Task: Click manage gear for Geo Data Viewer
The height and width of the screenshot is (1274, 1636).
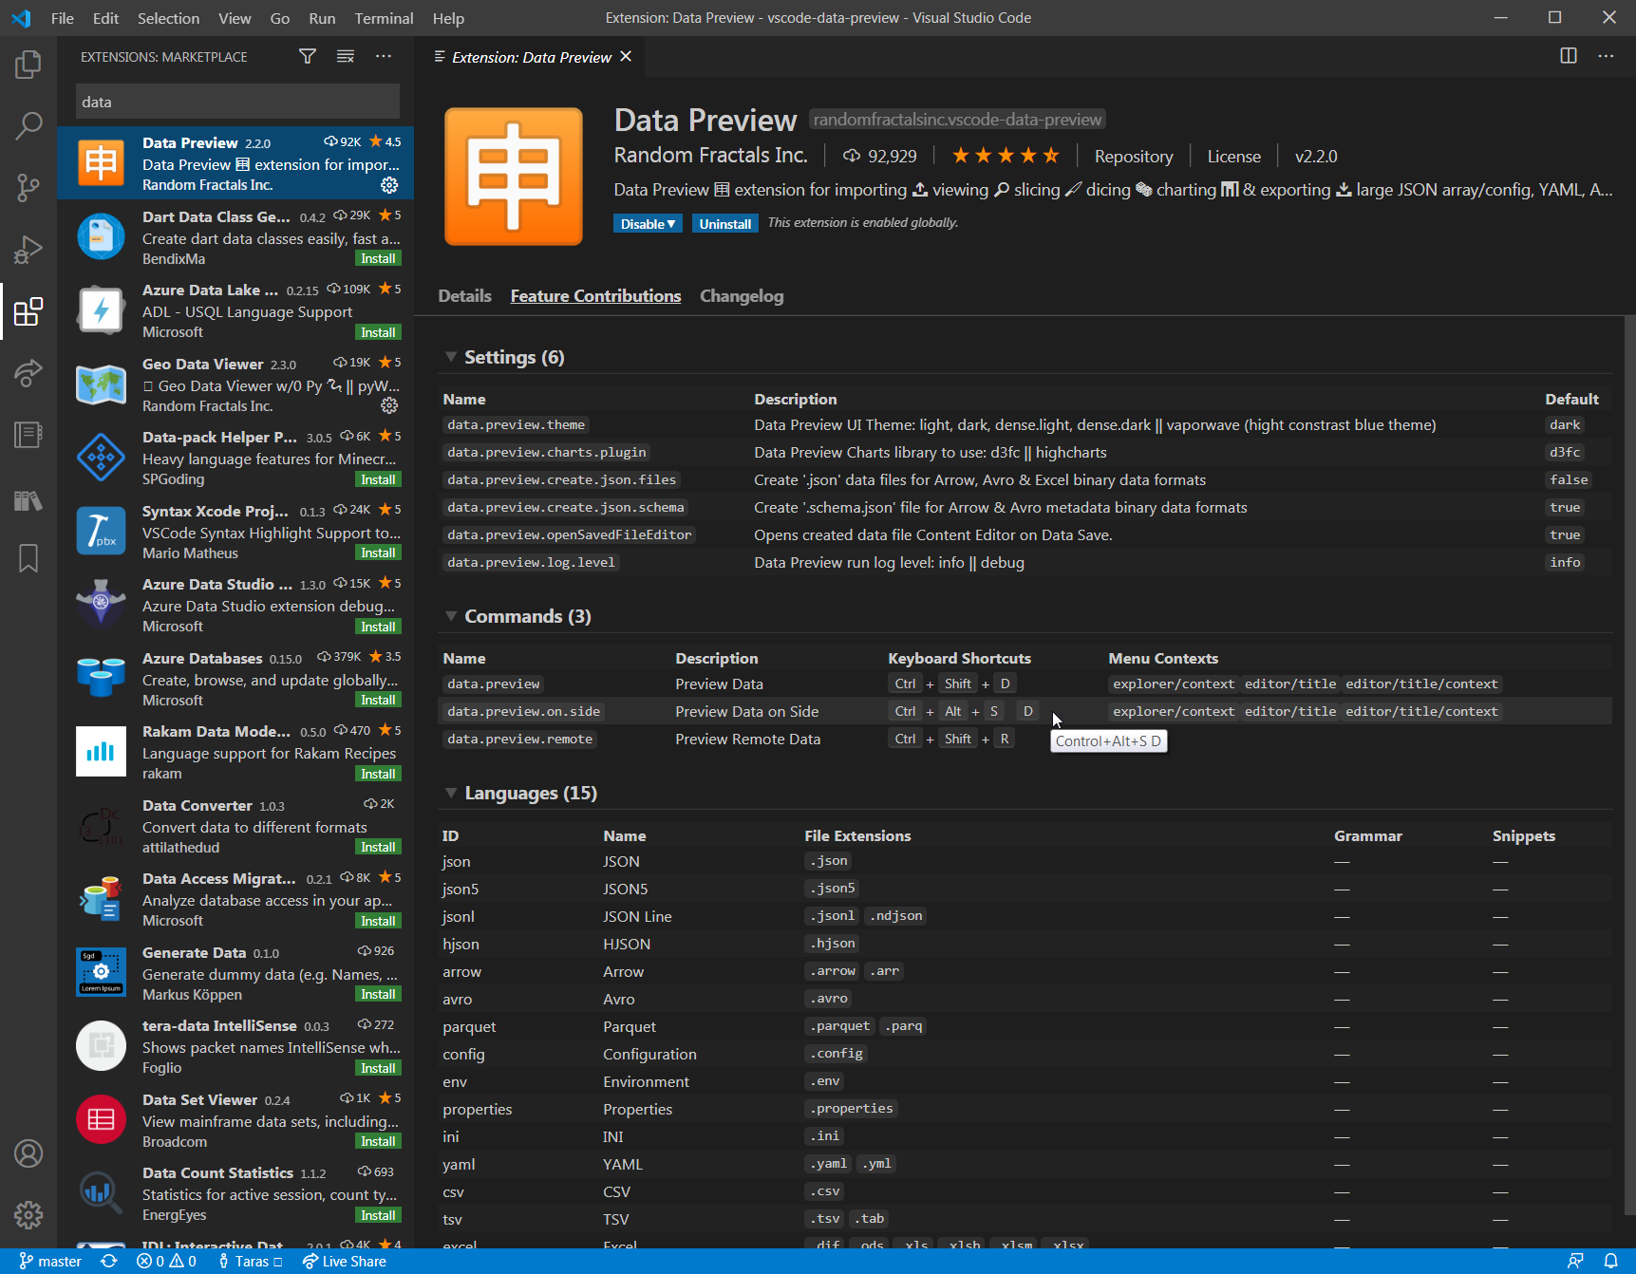Action: (389, 406)
